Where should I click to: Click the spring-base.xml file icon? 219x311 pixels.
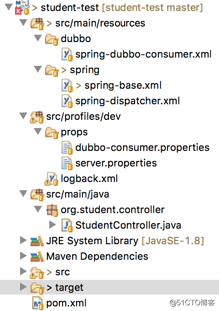click(x=67, y=86)
